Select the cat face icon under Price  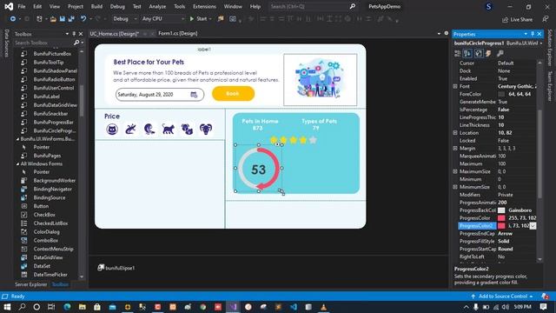[x=112, y=130]
